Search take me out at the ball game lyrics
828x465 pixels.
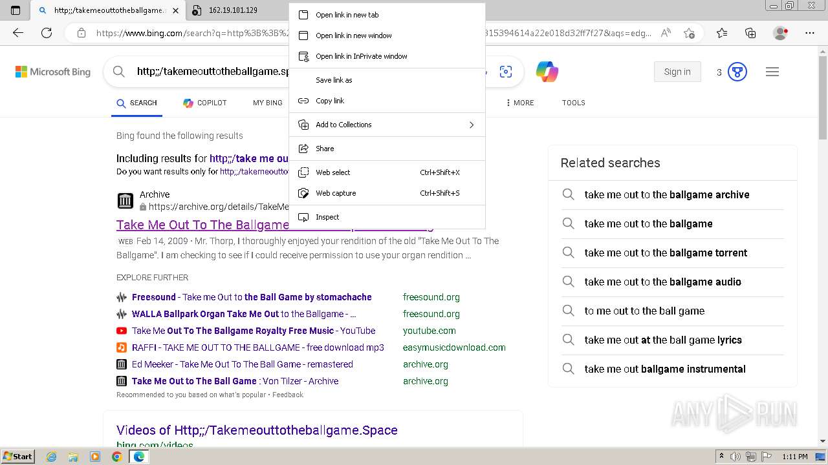tap(663, 340)
